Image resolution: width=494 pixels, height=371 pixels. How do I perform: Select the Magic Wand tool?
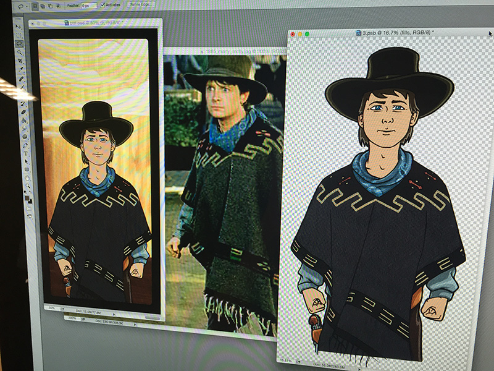point(20,53)
